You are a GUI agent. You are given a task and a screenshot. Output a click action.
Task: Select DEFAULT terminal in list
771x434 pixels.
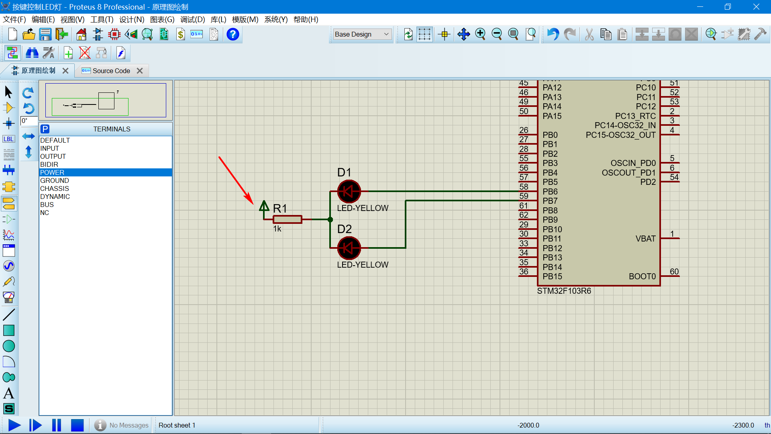coord(106,140)
